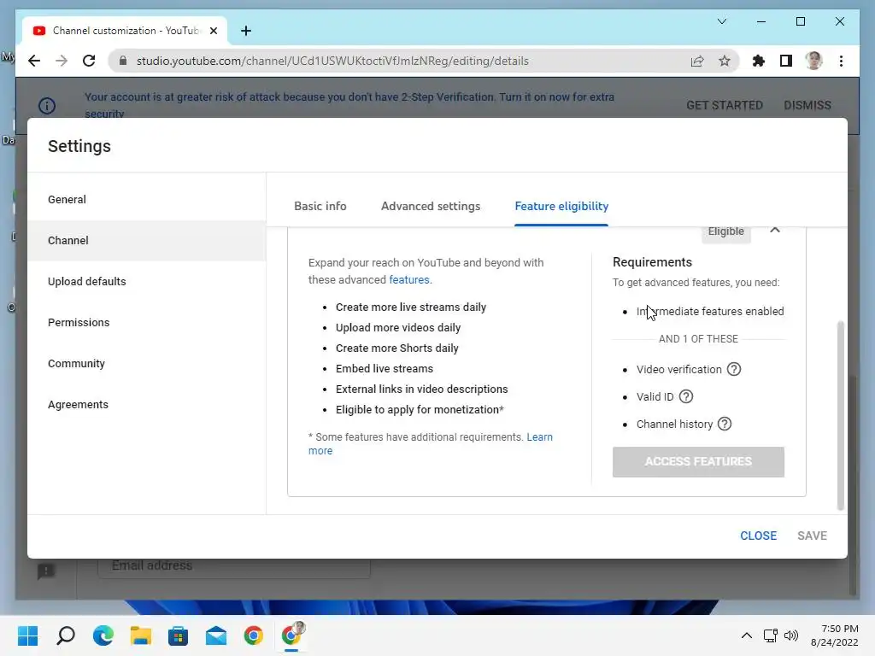Screen dimensions: 875x656
Task: Close the Settings dialog
Action: (x=759, y=536)
